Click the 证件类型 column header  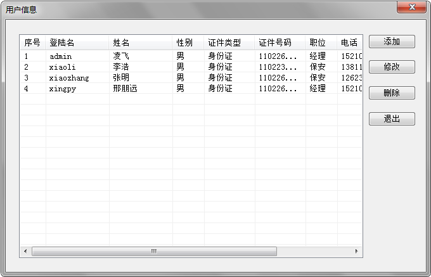(224, 43)
